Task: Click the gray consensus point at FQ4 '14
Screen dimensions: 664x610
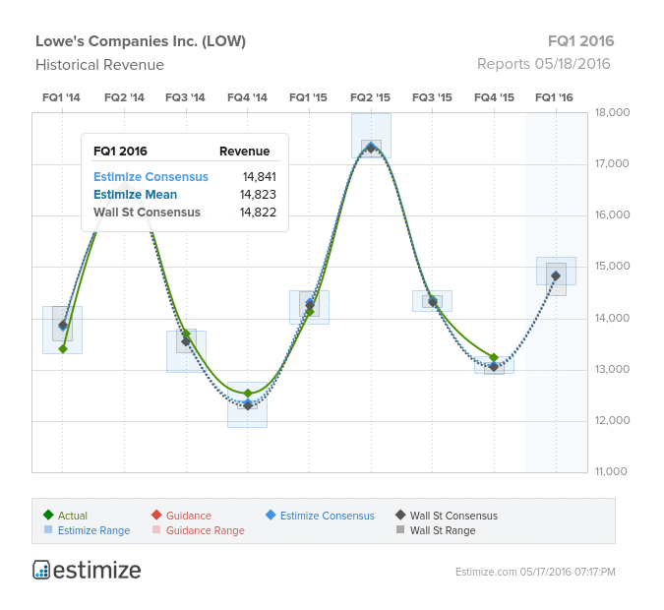Action: click(x=248, y=405)
